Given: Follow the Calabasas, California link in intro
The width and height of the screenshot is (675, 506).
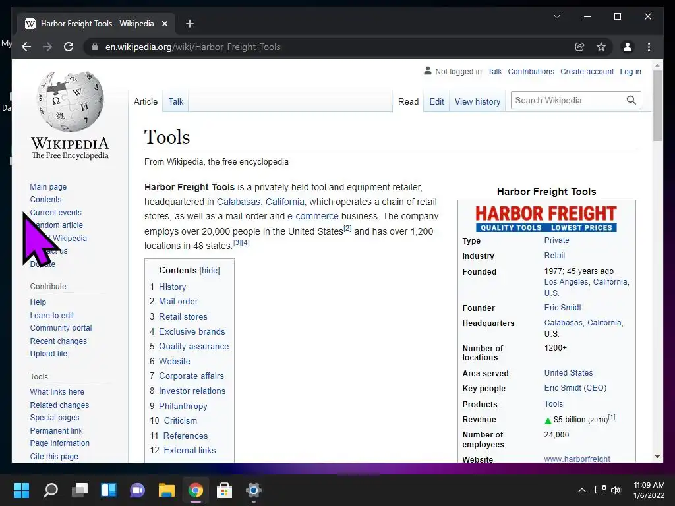Looking at the screenshot, I should (x=260, y=202).
